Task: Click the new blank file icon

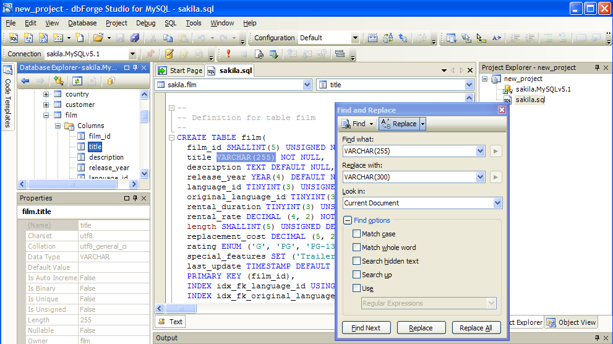Action: point(80,38)
